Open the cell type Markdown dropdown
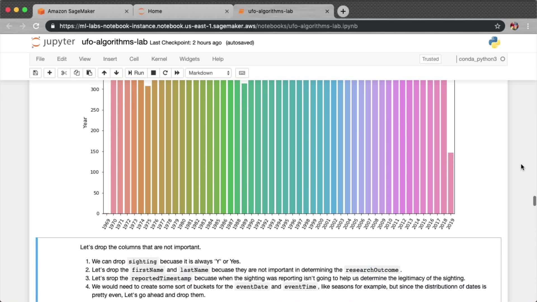Viewport: 537px width, 302px height. [x=209, y=73]
